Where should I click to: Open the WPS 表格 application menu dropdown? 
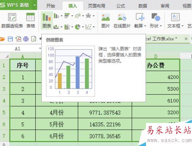click(x=35, y=5)
